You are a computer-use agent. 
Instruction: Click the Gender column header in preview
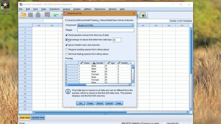pos(98,63)
